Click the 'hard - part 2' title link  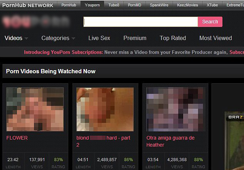[x=103, y=141]
